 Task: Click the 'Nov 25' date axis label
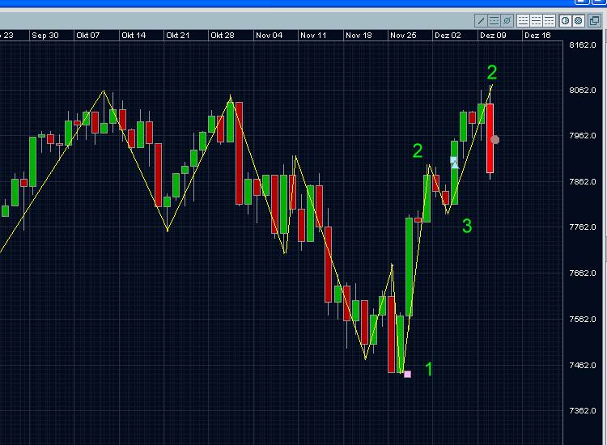point(403,36)
